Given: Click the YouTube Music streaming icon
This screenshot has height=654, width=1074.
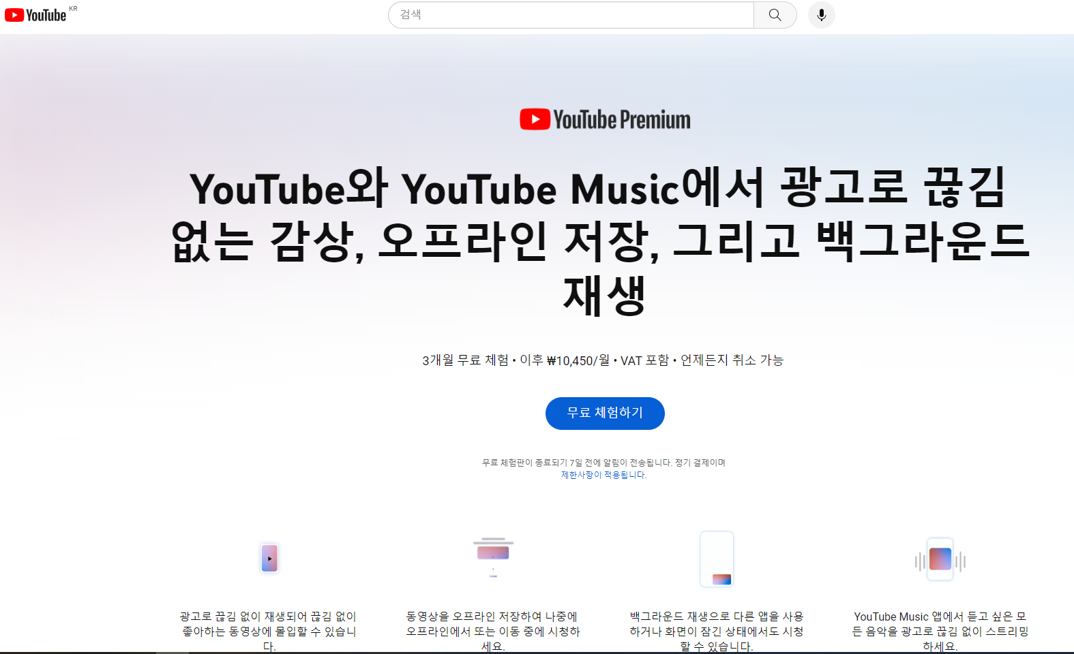Looking at the screenshot, I should [940, 560].
